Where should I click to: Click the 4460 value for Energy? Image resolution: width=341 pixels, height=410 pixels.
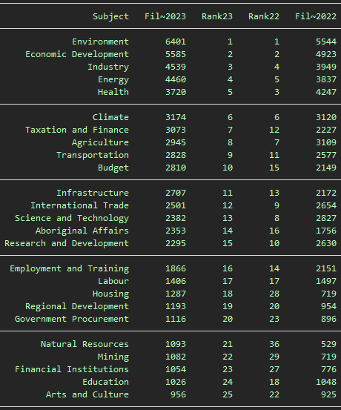pyautogui.click(x=176, y=79)
